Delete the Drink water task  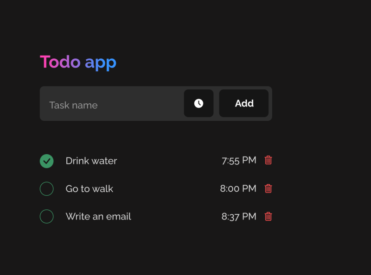[268, 160]
